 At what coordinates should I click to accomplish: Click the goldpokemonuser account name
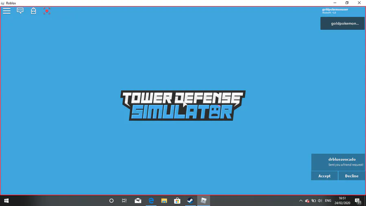335,9
